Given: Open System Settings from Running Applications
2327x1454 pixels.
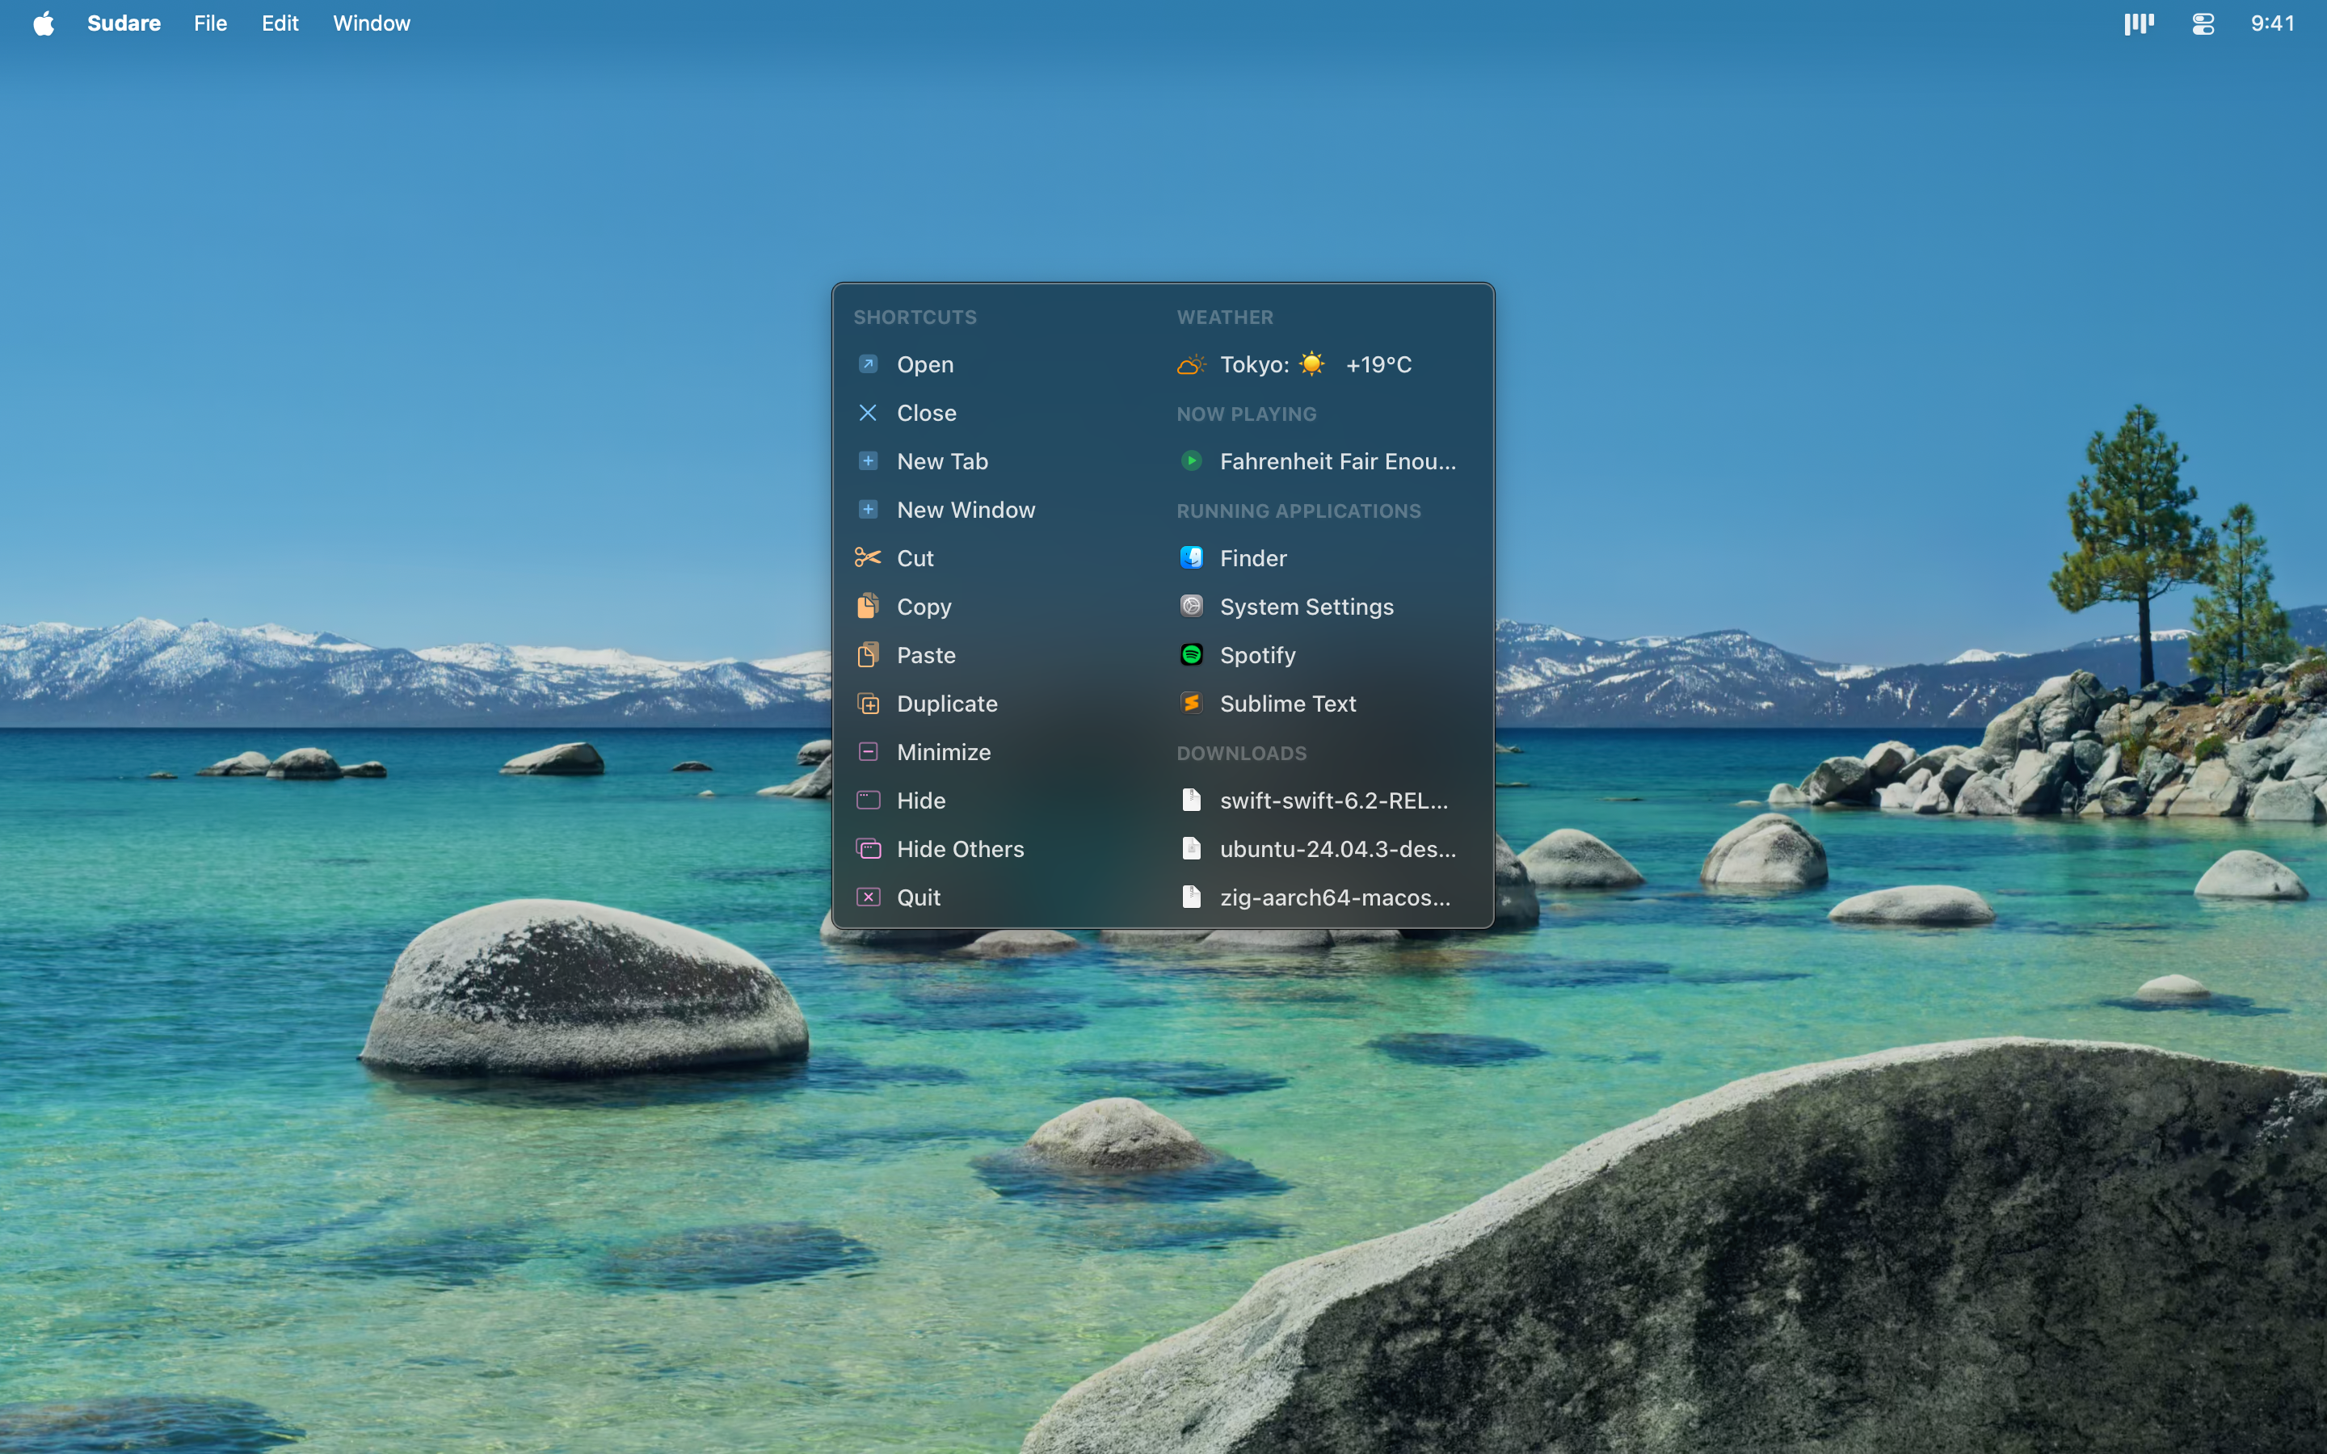Looking at the screenshot, I should click(1307, 606).
